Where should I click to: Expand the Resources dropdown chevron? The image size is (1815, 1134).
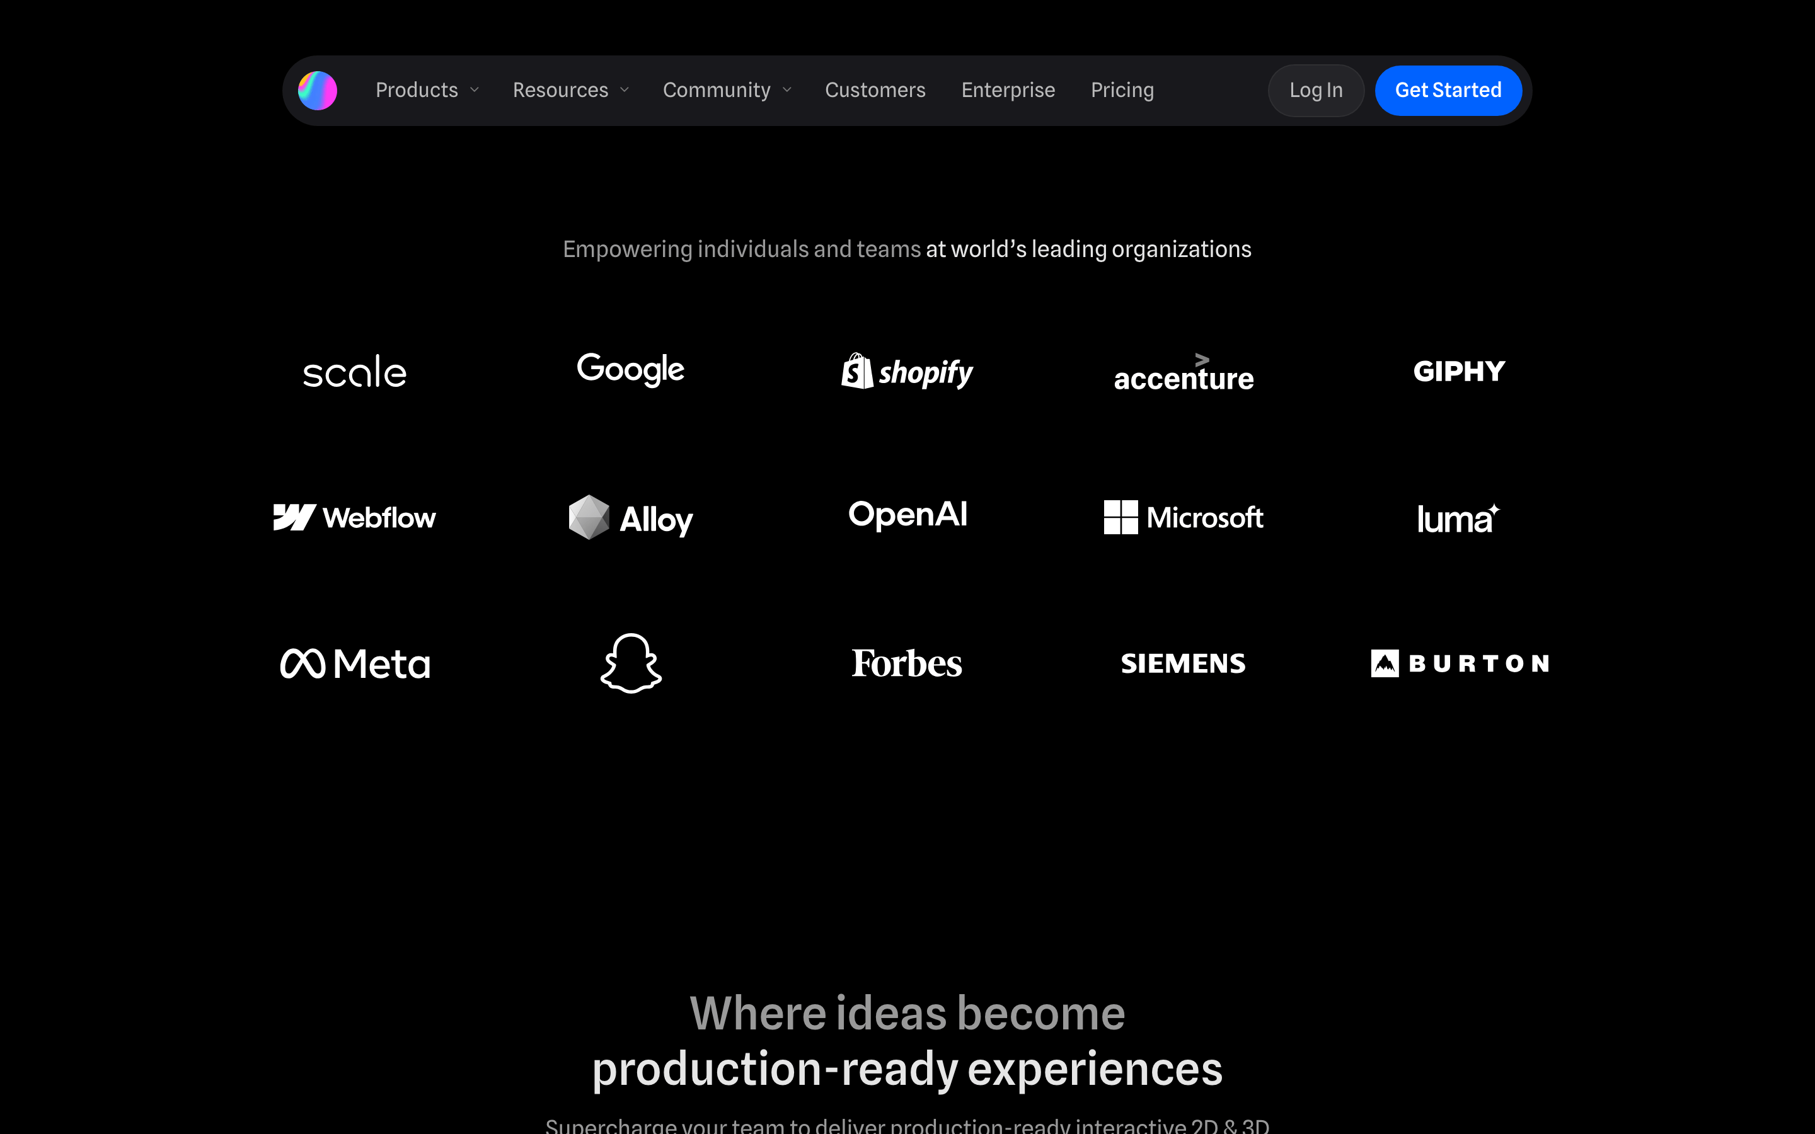point(624,91)
